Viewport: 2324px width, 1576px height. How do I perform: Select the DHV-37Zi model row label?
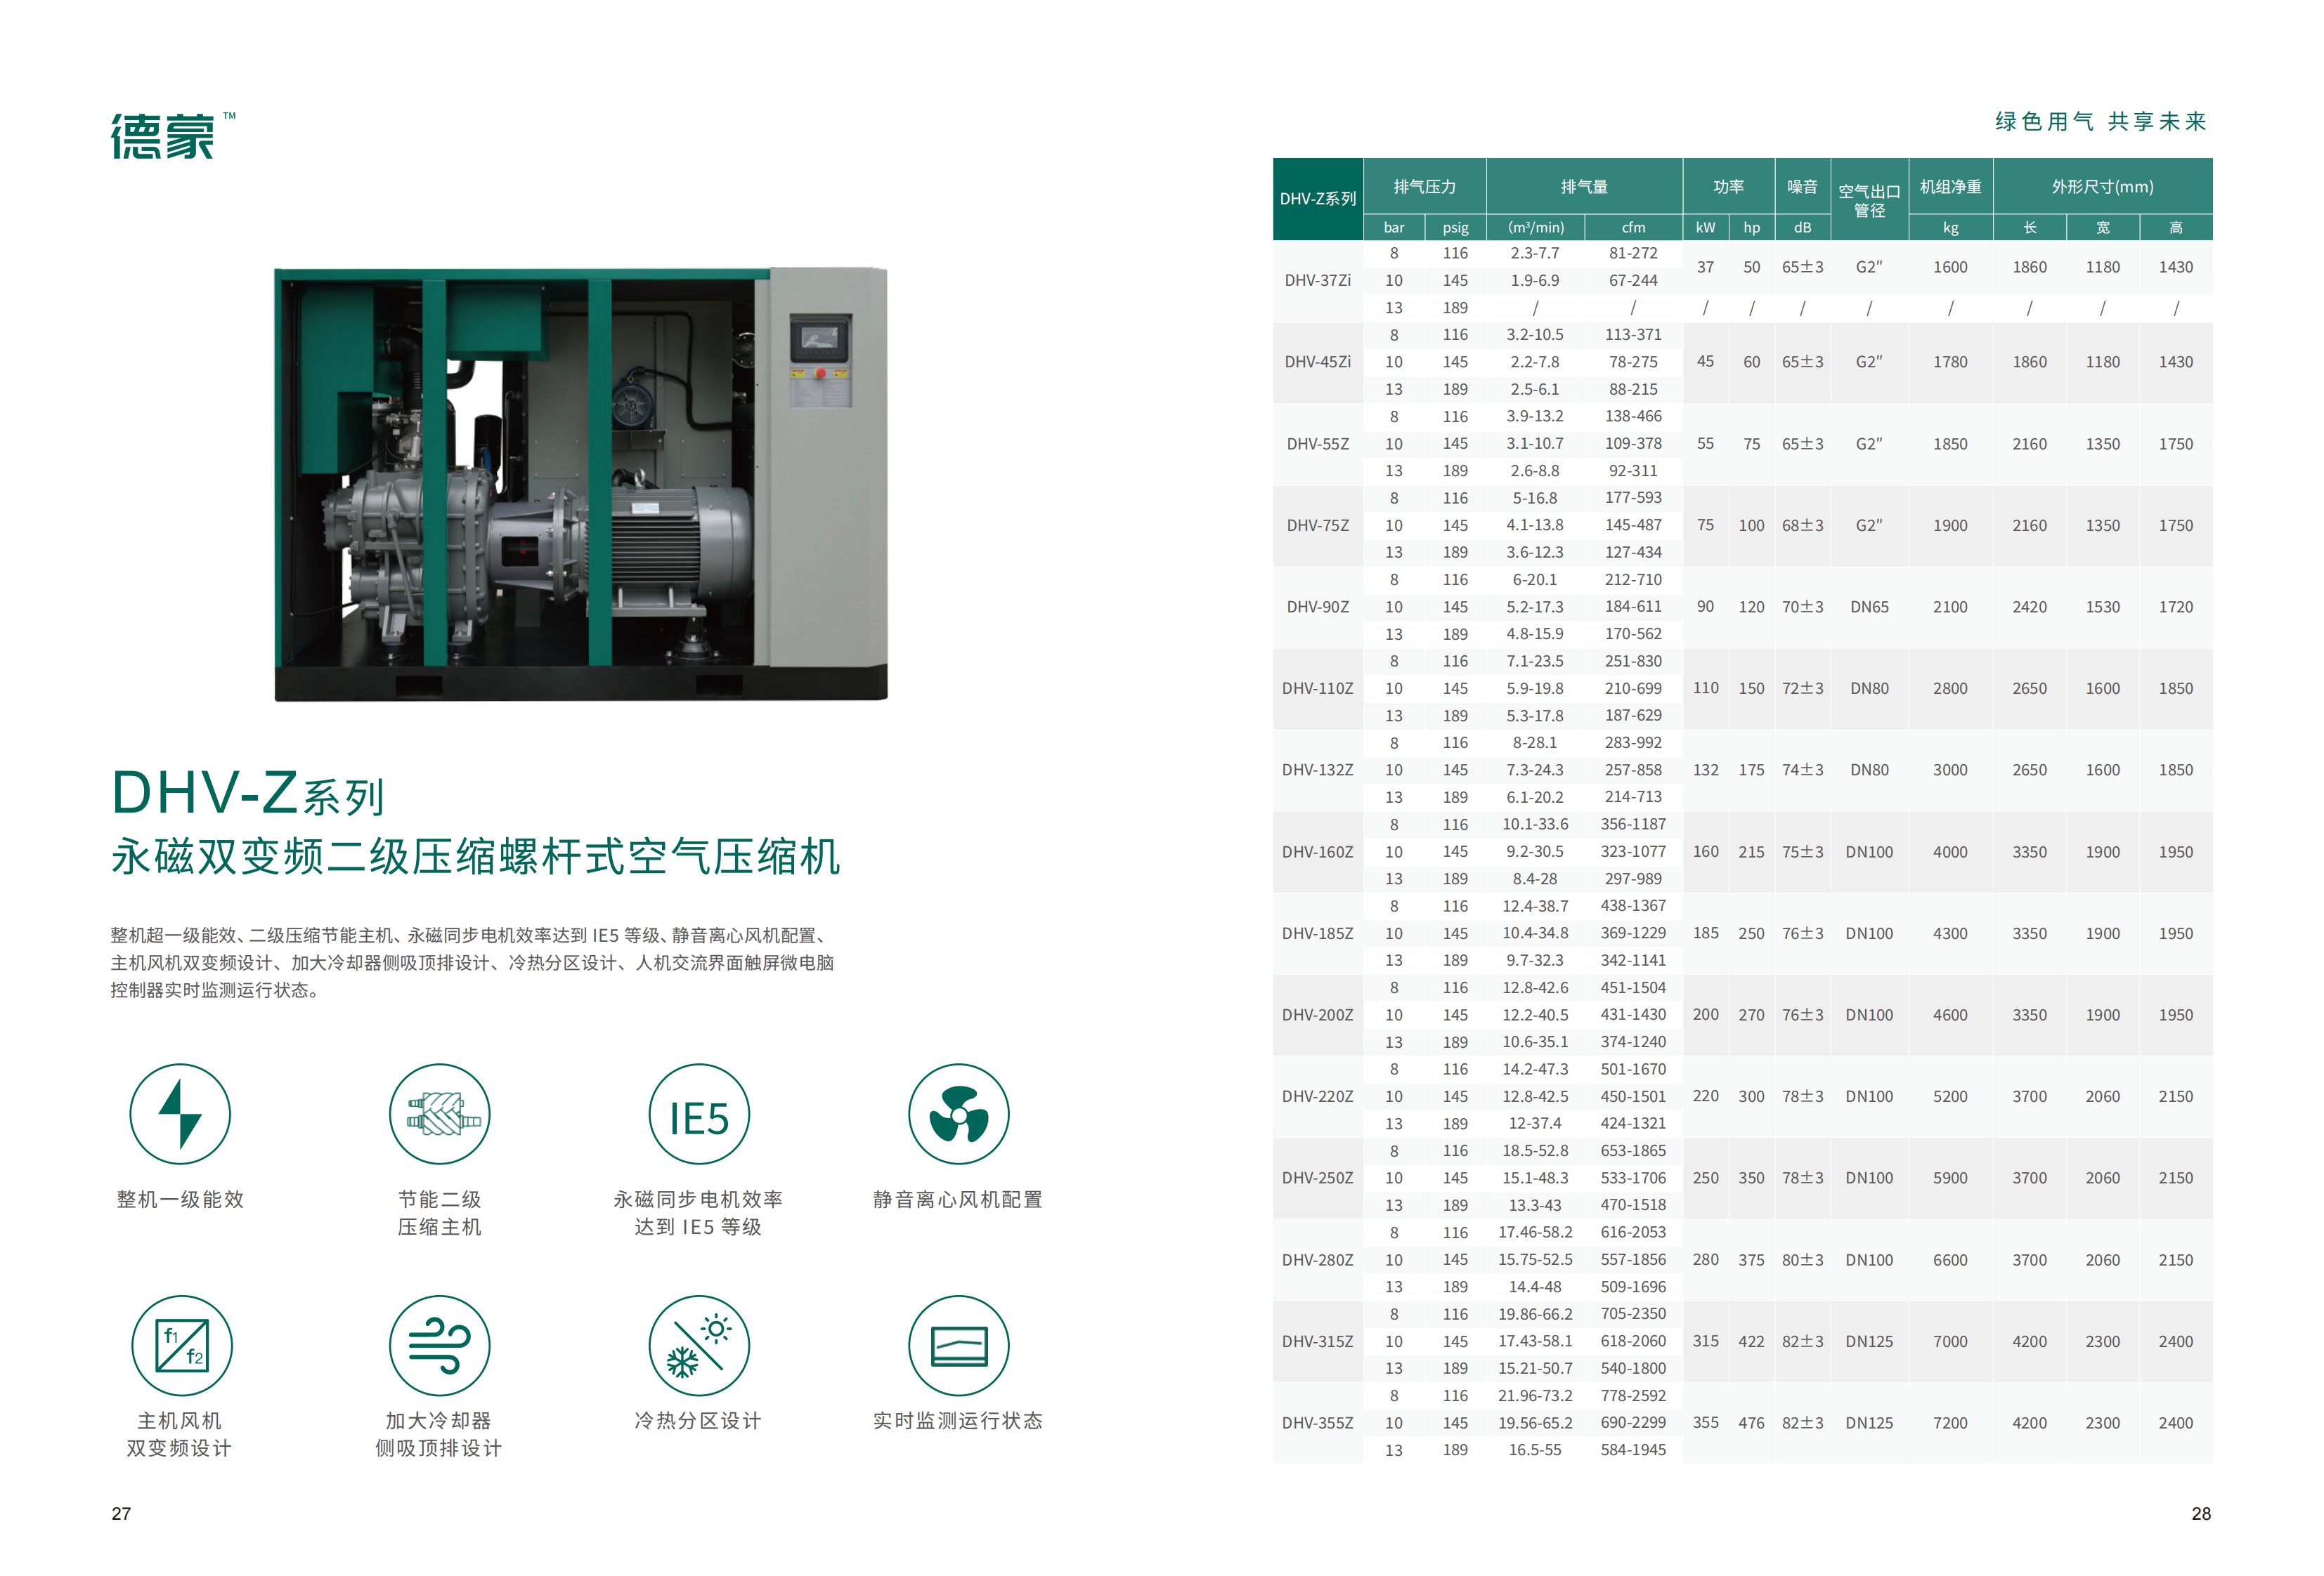coord(1316,281)
